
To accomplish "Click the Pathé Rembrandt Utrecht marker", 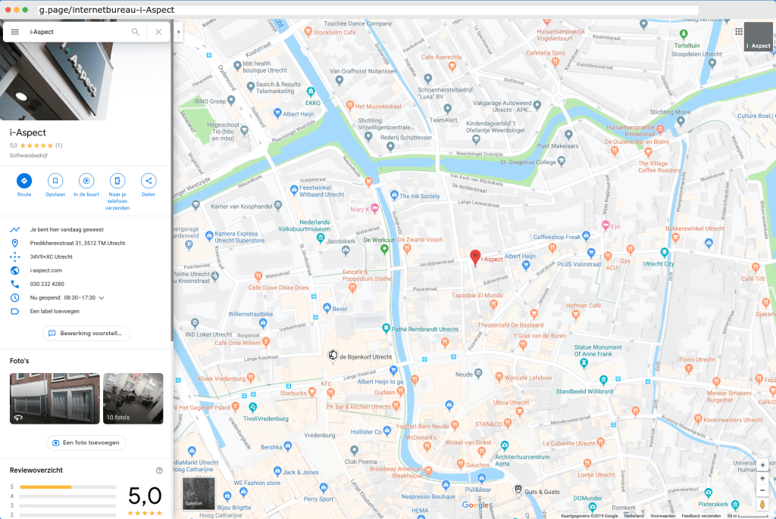I will coord(386,328).
